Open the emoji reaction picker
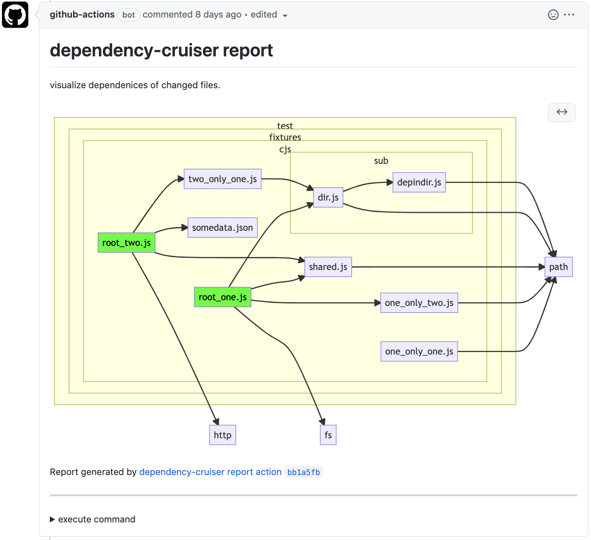Image resolution: width=591 pixels, height=540 pixels. coord(553,15)
